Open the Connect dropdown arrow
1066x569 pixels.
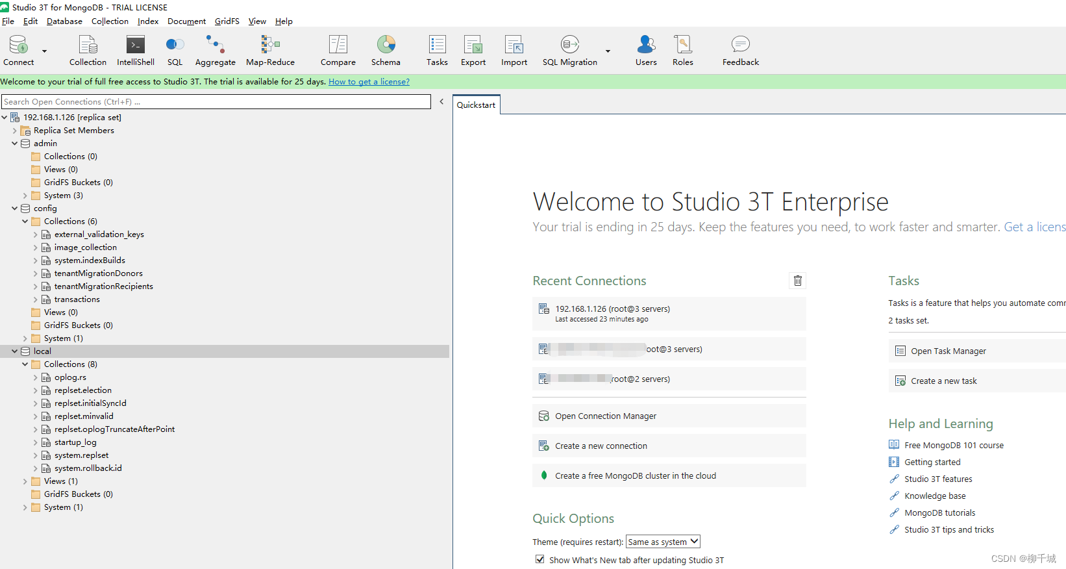tap(45, 51)
